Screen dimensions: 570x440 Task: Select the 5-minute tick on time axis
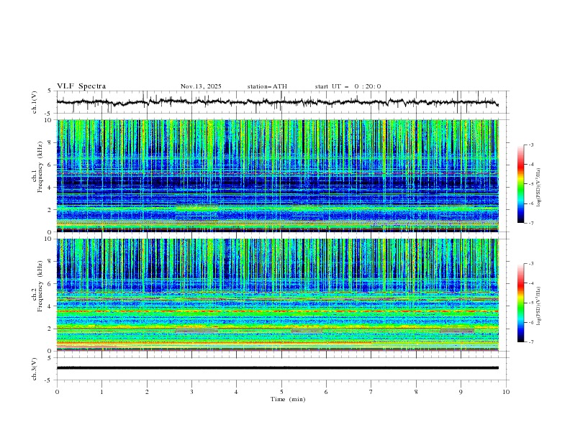coord(281,391)
